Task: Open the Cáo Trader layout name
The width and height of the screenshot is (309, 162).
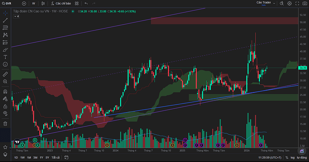Action: click(263, 3)
